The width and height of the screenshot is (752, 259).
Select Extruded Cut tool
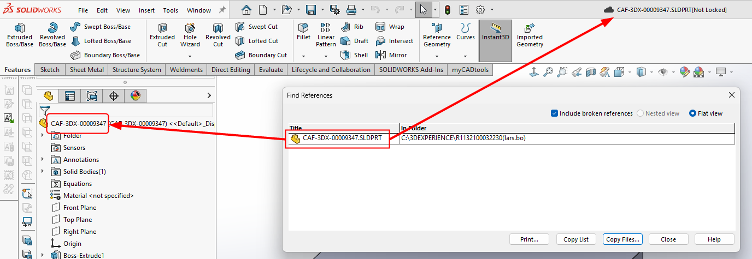162,35
